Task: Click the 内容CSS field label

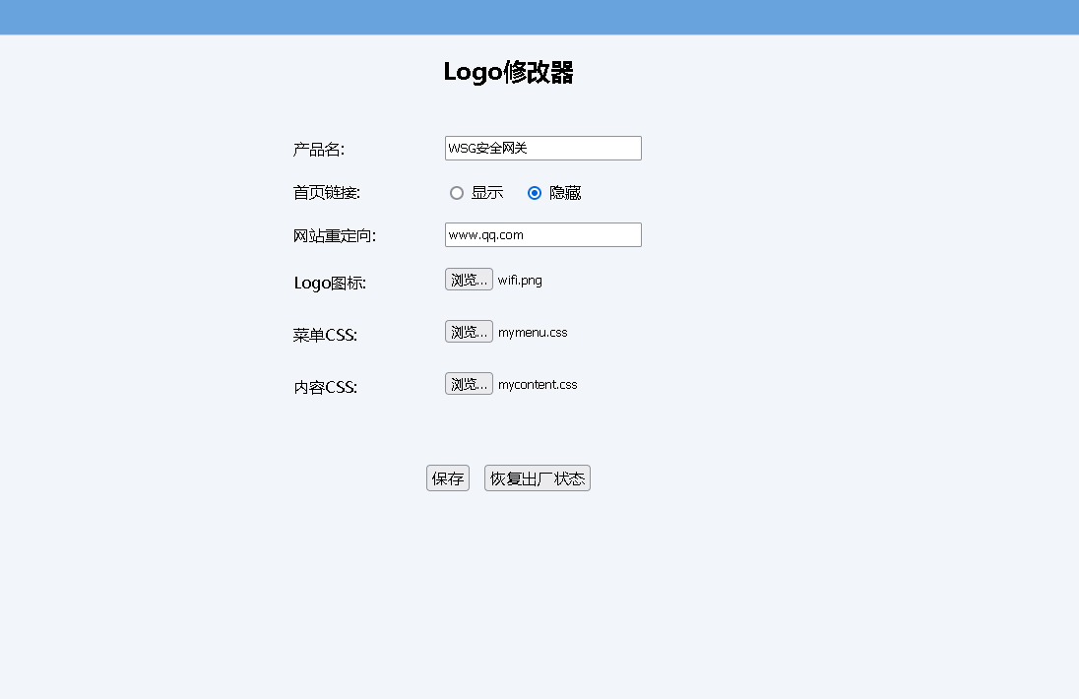Action: tap(325, 388)
